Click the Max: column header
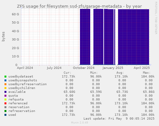Image resolution: width=159 pixels, height=126 pixels. pos(147,73)
